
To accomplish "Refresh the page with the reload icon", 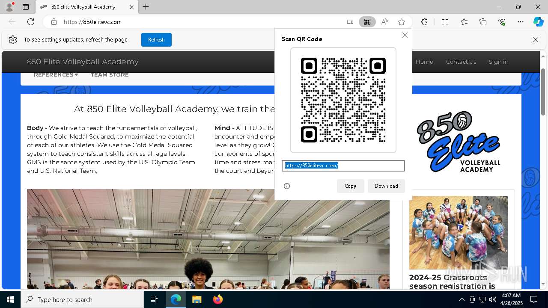I will click(31, 22).
